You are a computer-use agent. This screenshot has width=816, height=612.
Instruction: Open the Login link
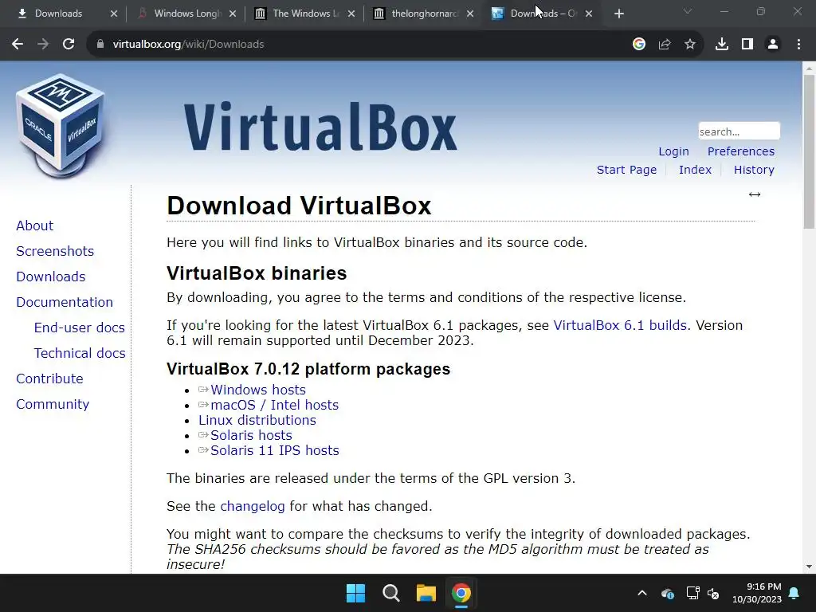point(673,151)
